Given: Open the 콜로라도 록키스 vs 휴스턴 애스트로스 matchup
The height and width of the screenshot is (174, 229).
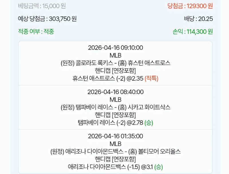Looking at the screenshot, I should coord(115,63).
